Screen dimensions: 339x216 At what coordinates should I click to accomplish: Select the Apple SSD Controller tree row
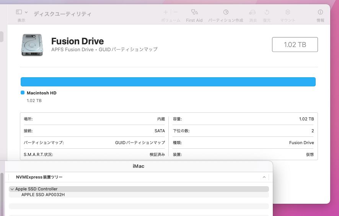[x=139, y=189]
